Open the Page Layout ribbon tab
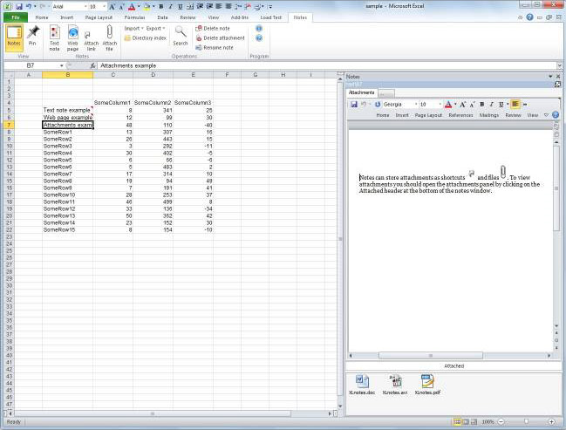 pyautogui.click(x=98, y=17)
